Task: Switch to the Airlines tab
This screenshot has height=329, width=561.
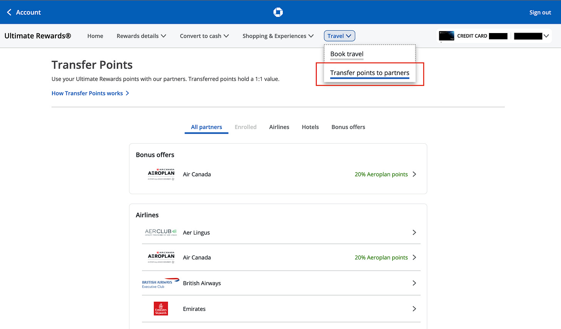Action: [x=279, y=127]
